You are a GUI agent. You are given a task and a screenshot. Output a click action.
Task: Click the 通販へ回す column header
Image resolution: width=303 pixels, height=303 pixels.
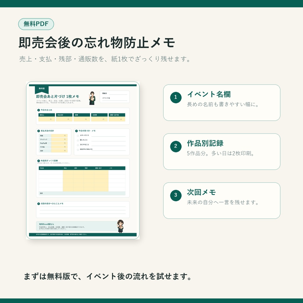tap(101, 168)
